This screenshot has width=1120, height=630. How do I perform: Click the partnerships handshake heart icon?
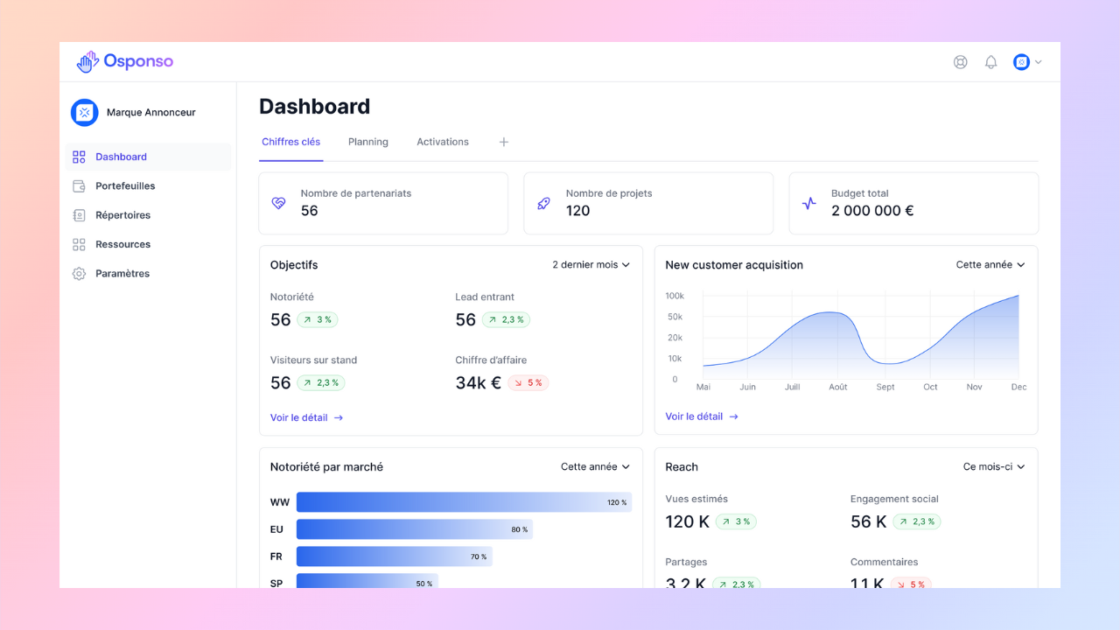pyautogui.click(x=278, y=203)
